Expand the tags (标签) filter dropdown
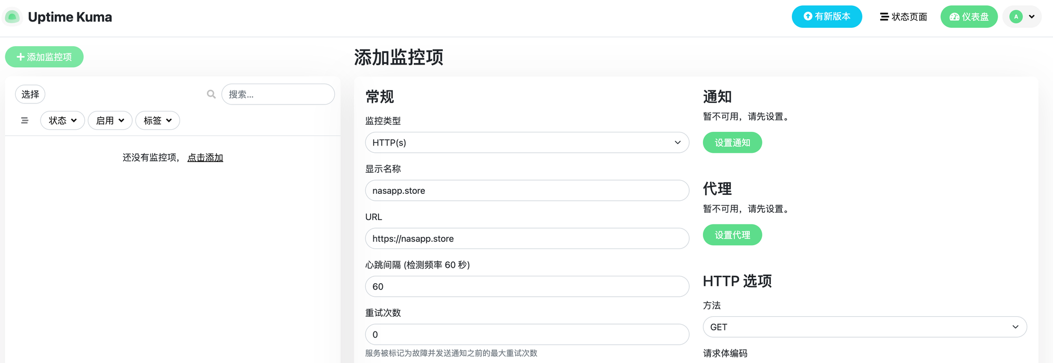 pyautogui.click(x=157, y=120)
